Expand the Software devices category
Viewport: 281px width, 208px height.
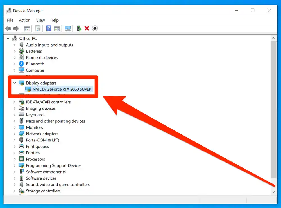(15, 178)
